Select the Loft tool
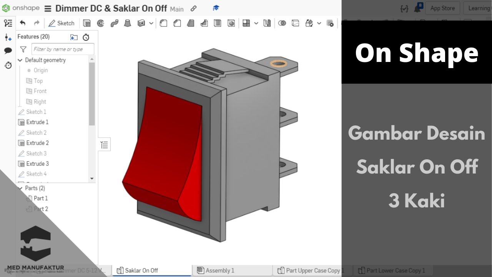The height and width of the screenshot is (277, 492). click(x=128, y=23)
